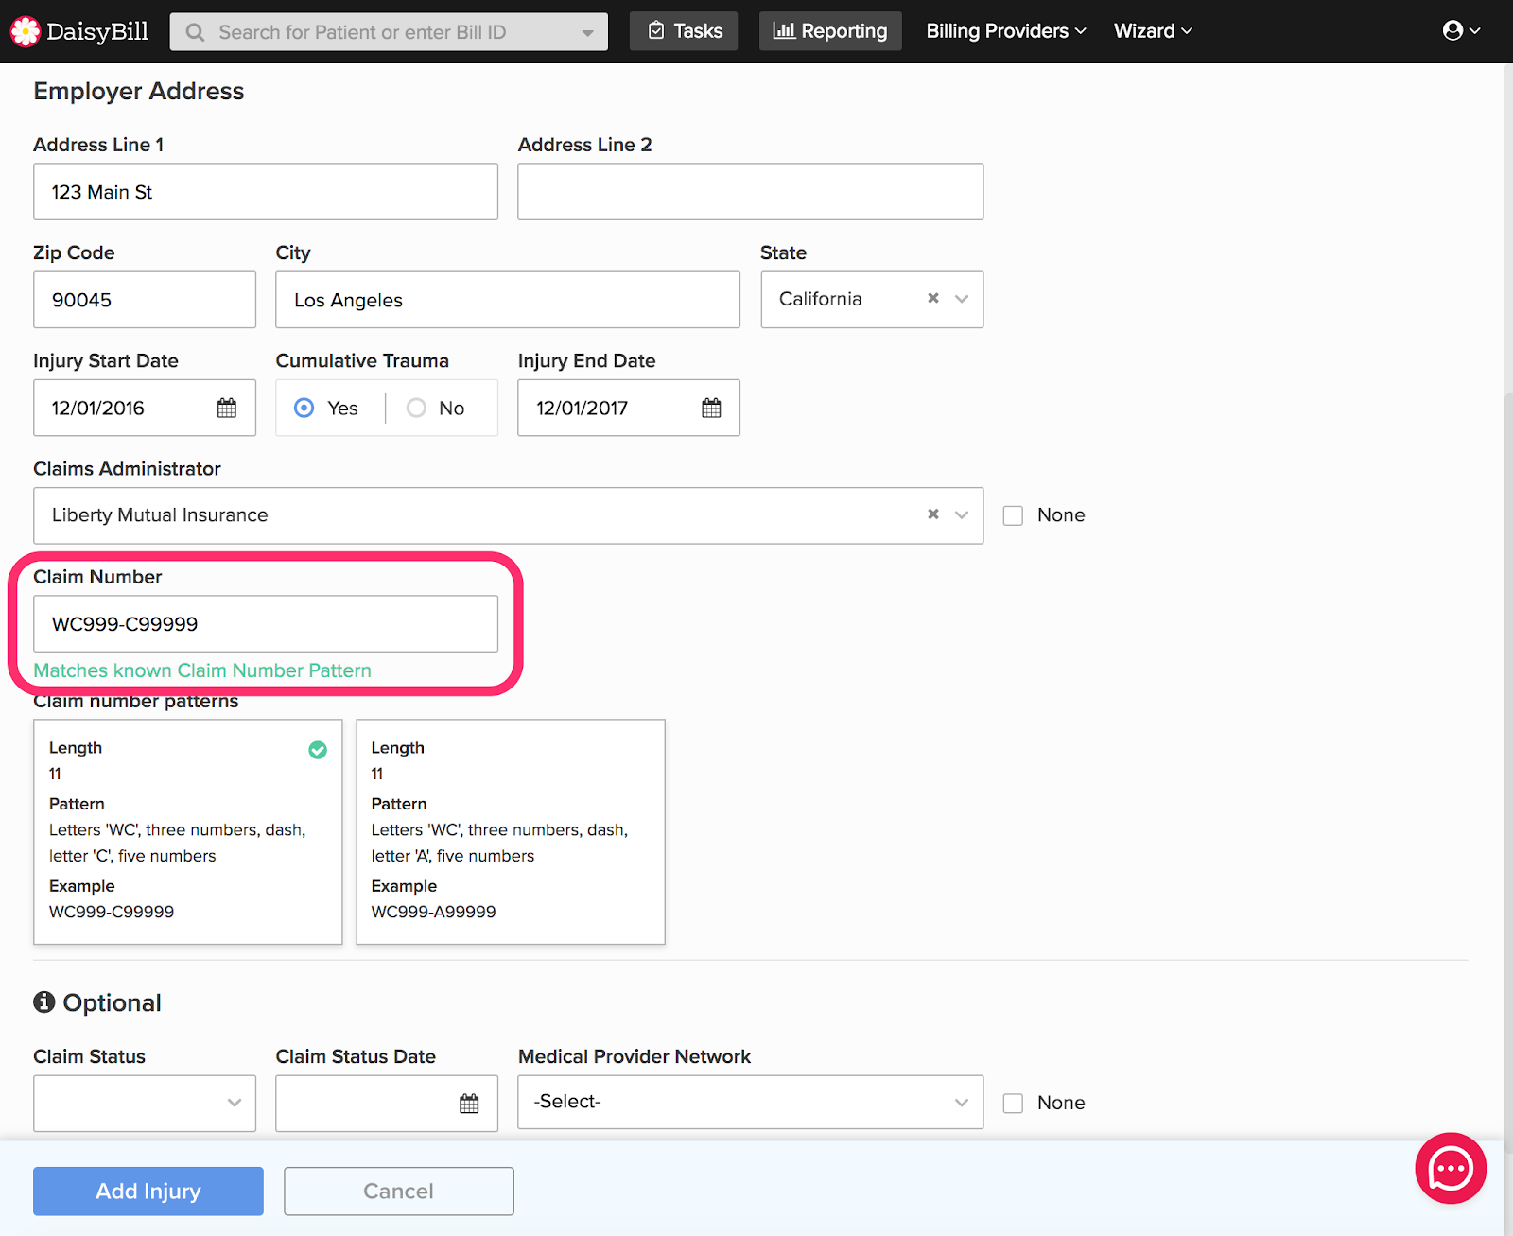The width and height of the screenshot is (1513, 1236).
Task: Click the Employer Address heading
Action: coord(139,91)
